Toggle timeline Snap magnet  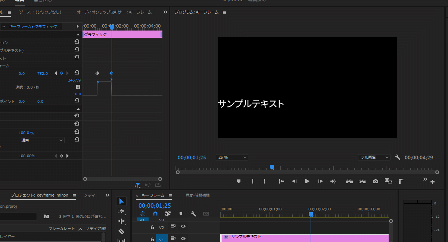click(x=155, y=214)
